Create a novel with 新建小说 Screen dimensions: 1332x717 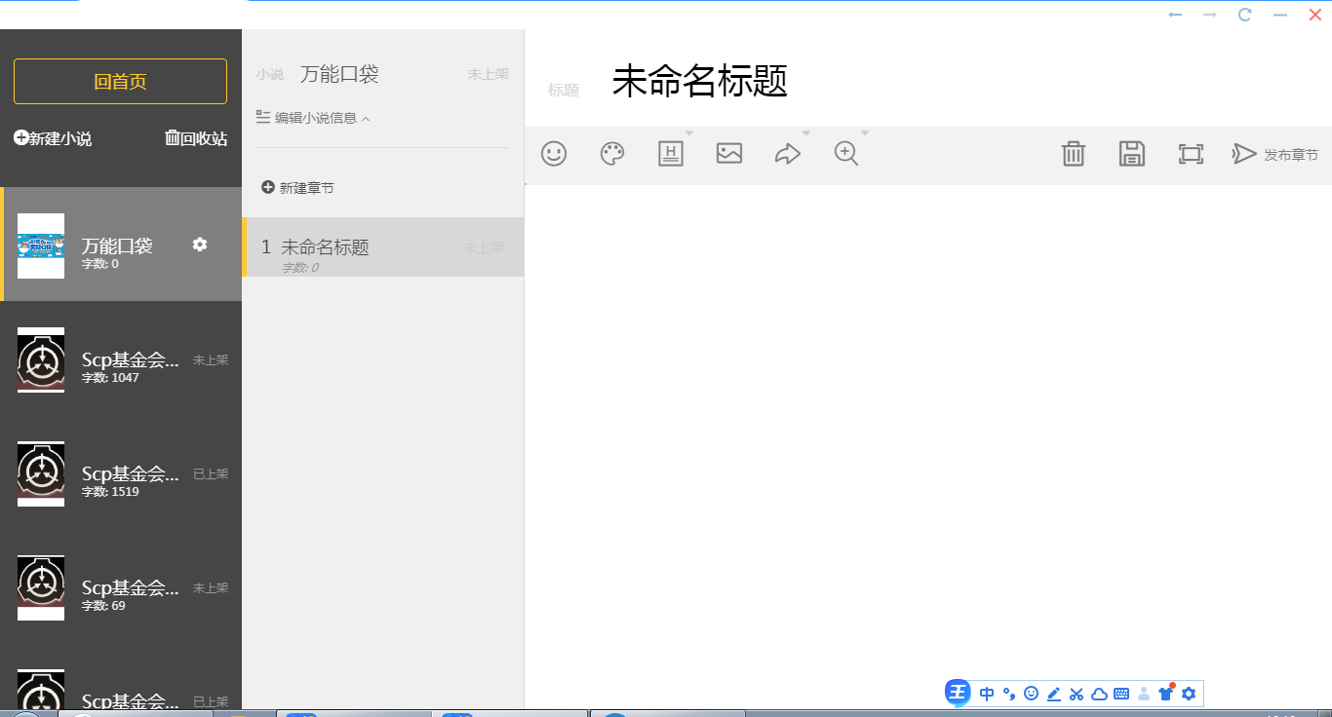click(x=53, y=138)
